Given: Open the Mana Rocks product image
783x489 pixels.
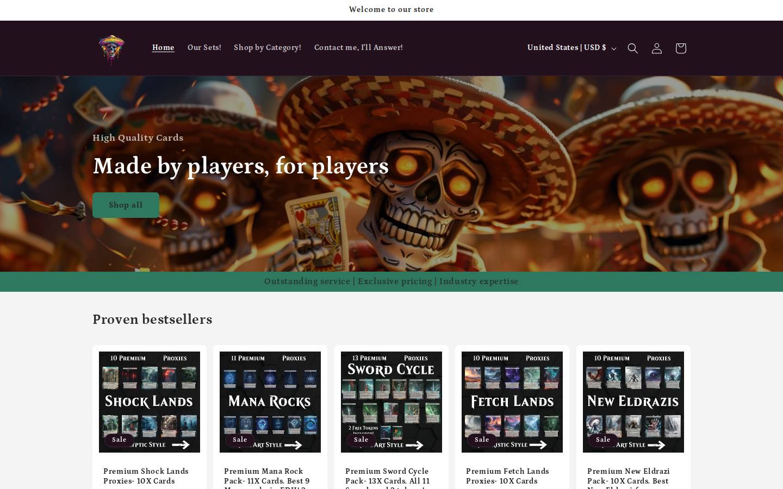Looking at the screenshot, I should click(270, 402).
